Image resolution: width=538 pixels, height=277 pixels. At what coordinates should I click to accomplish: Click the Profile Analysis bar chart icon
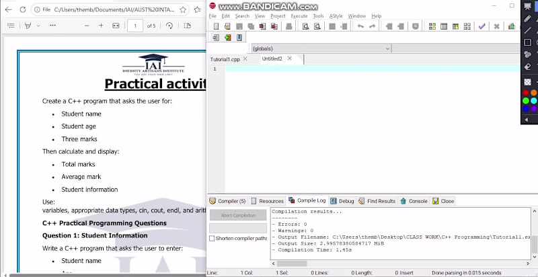[511, 26]
